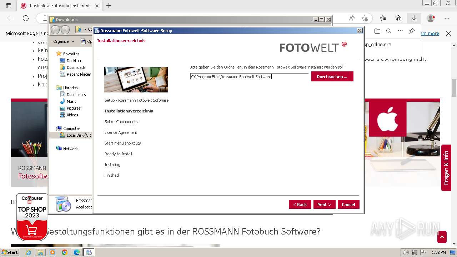
Task: Select Music library in Explorer
Action: tap(71, 101)
